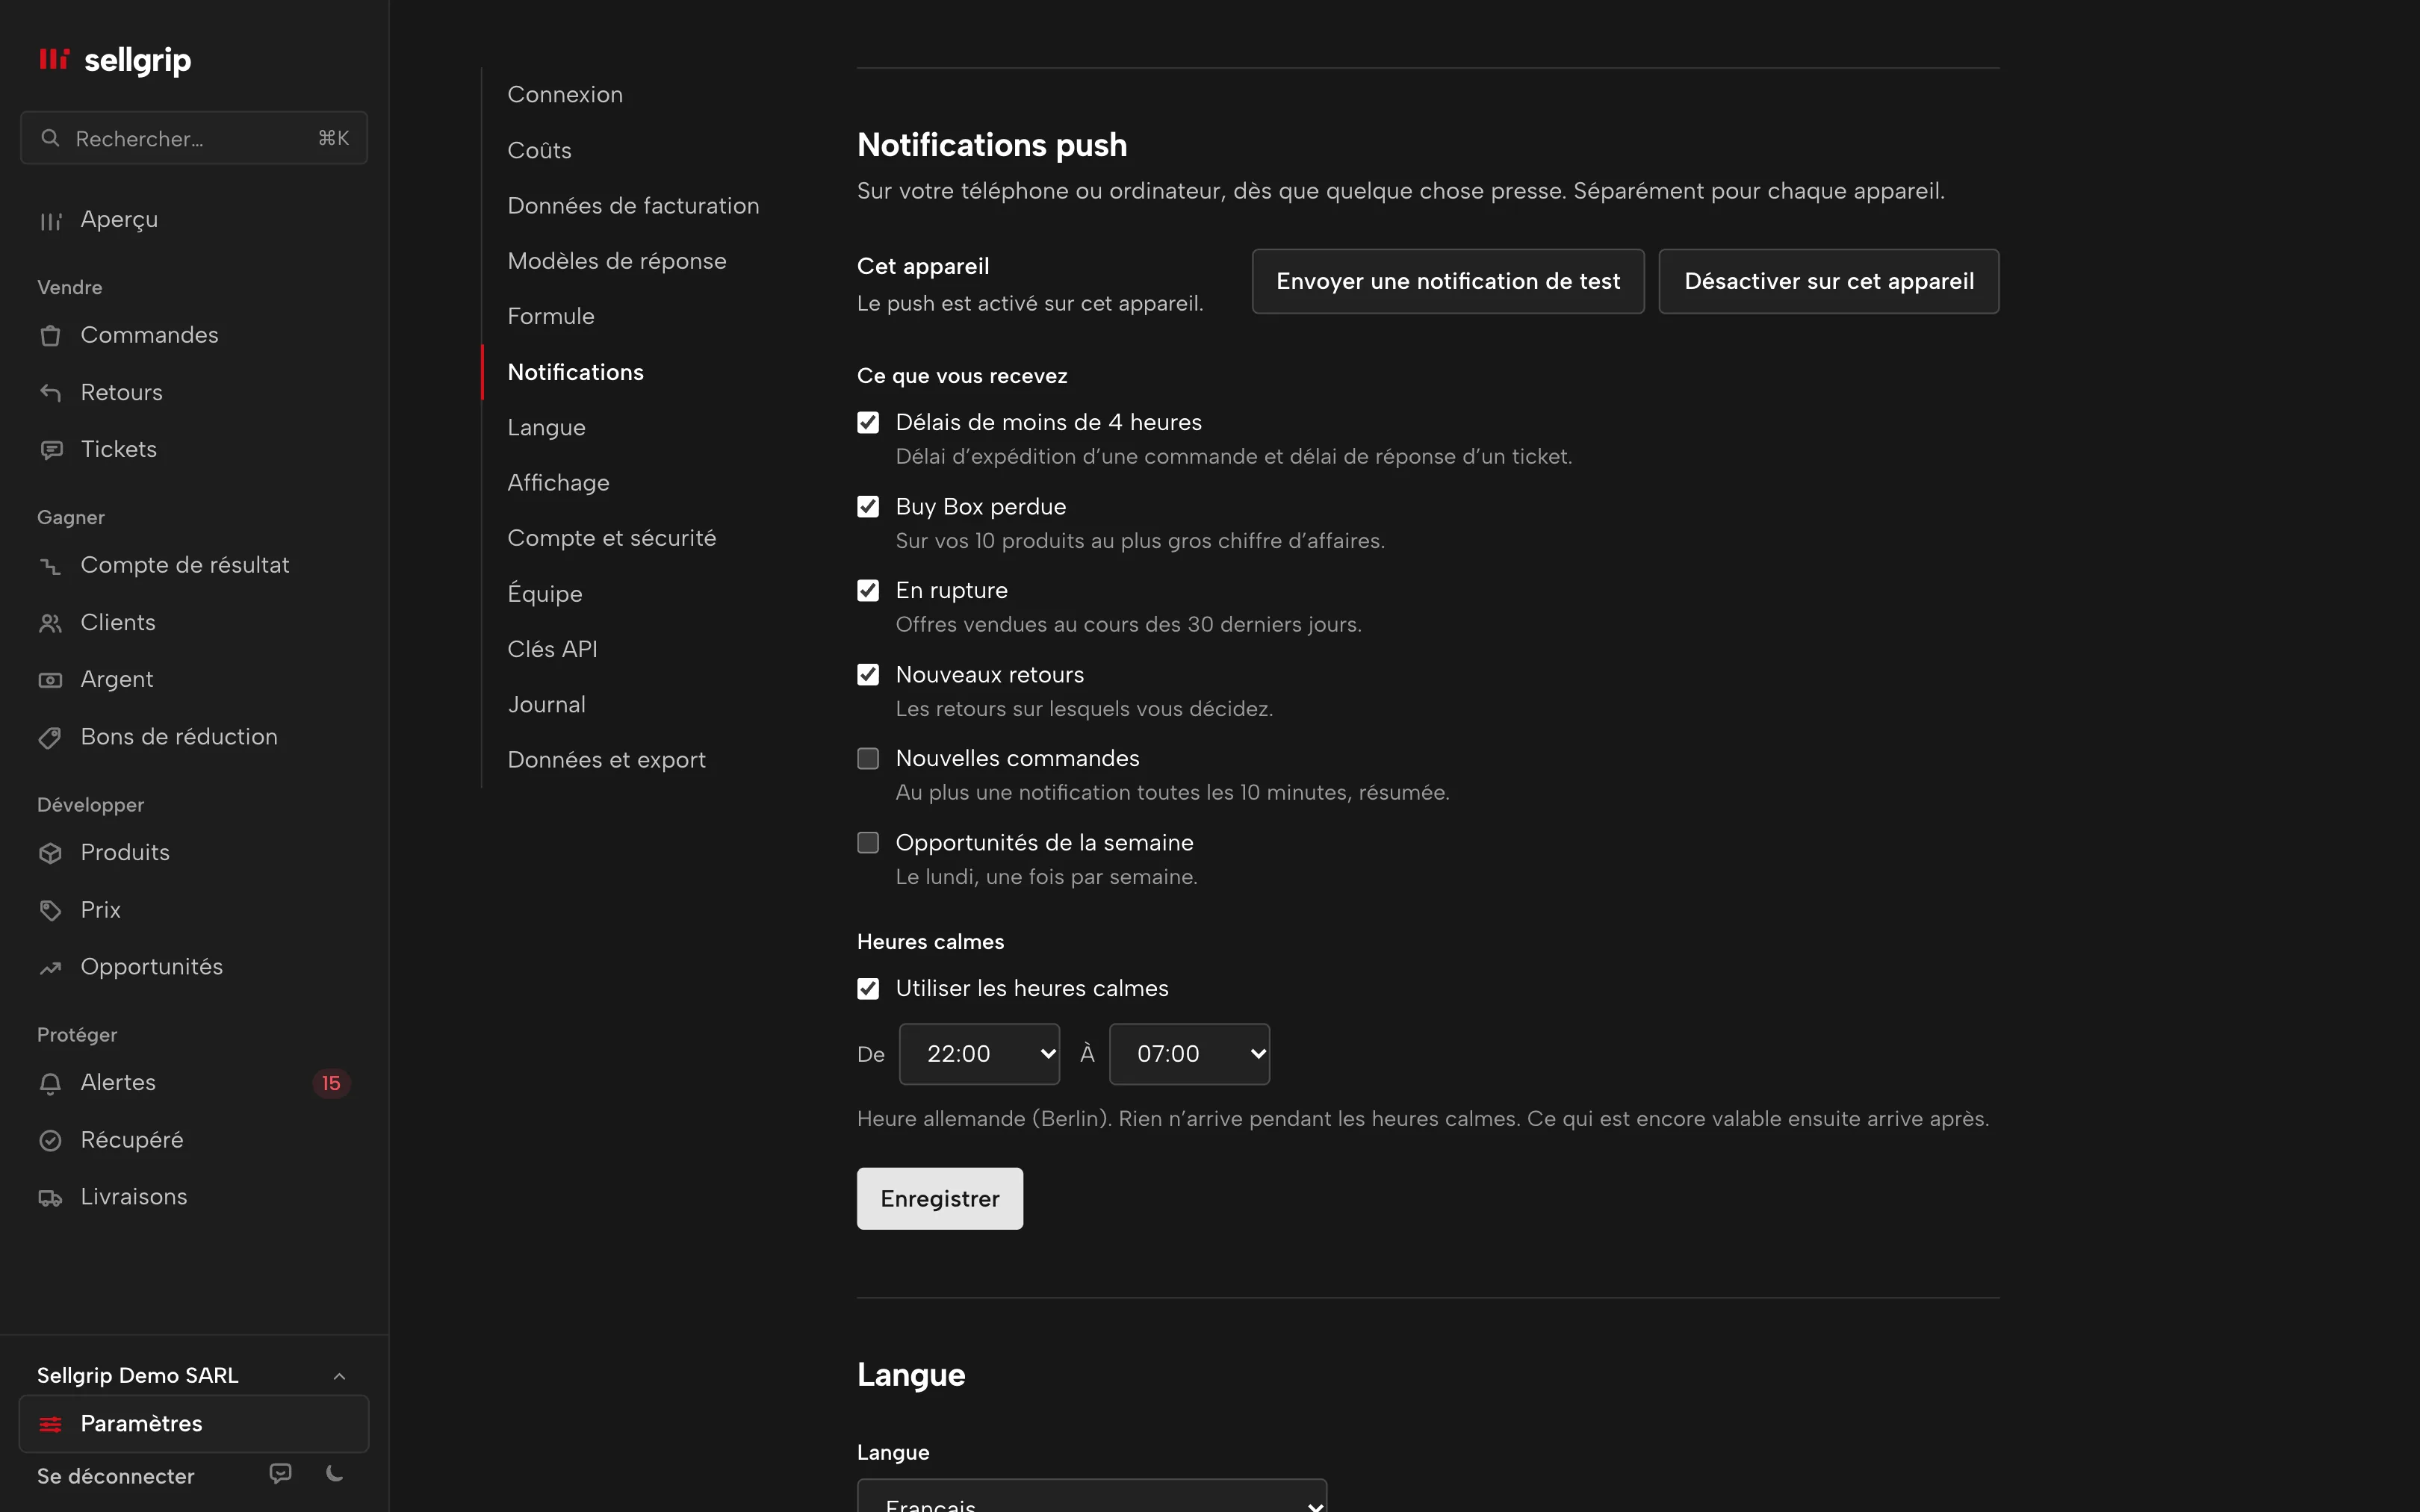The height and width of the screenshot is (1512, 2420).
Task: Click the search magnifier icon
Action: [x=50, y=138]
